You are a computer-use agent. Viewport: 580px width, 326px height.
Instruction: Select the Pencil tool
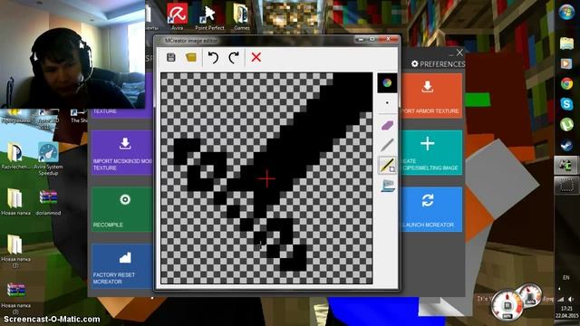[x=387, y=145]
